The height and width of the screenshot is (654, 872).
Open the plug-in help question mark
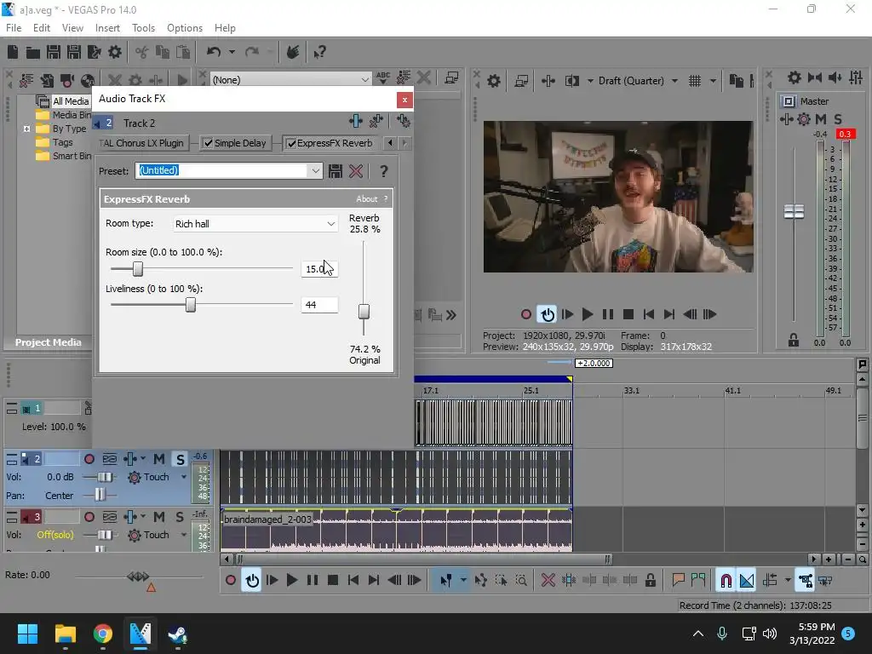coord(384,171)
